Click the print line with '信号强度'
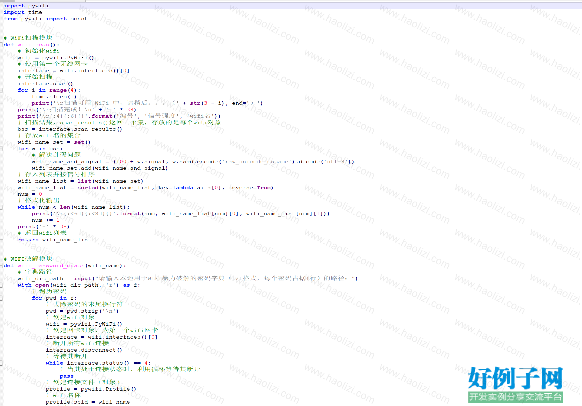Viewport: 582px width, 406px height. 119,116
